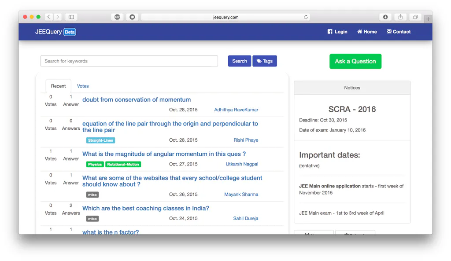Click misc tag under websites question

point(92,195)
